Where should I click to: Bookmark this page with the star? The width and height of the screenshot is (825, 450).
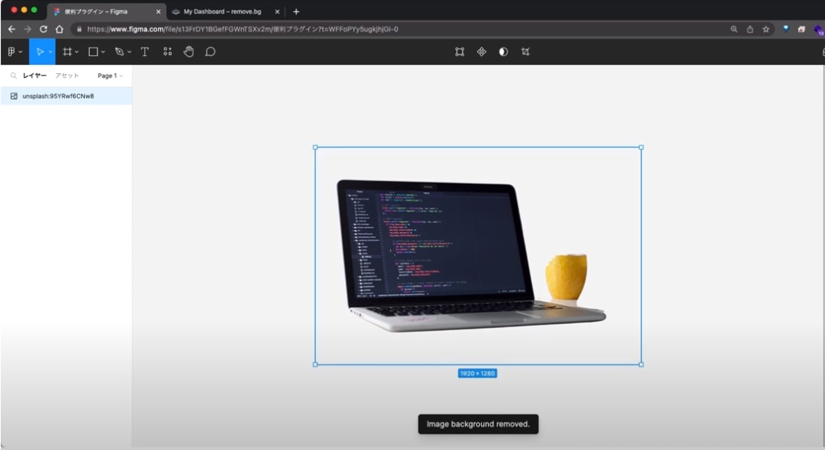(x=766, y=29)
